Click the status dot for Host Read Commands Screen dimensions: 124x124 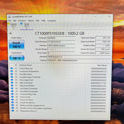pyautogui.click(x=12, y=88)
